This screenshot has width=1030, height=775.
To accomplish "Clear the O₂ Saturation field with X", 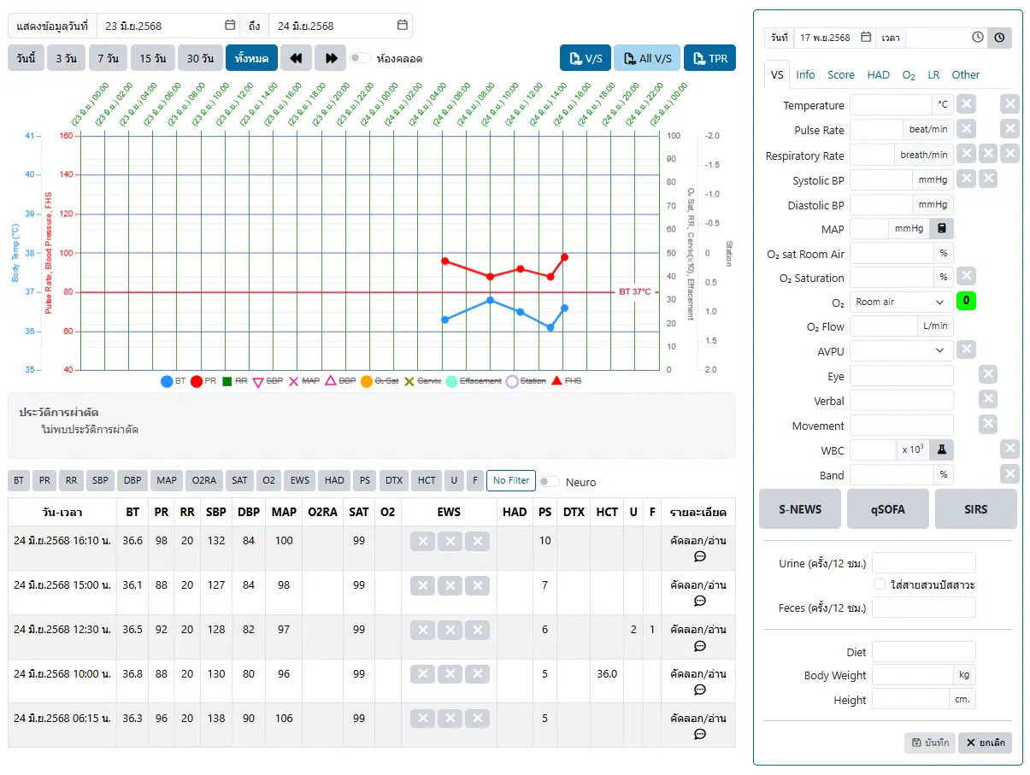I will (x=965, y=277).
